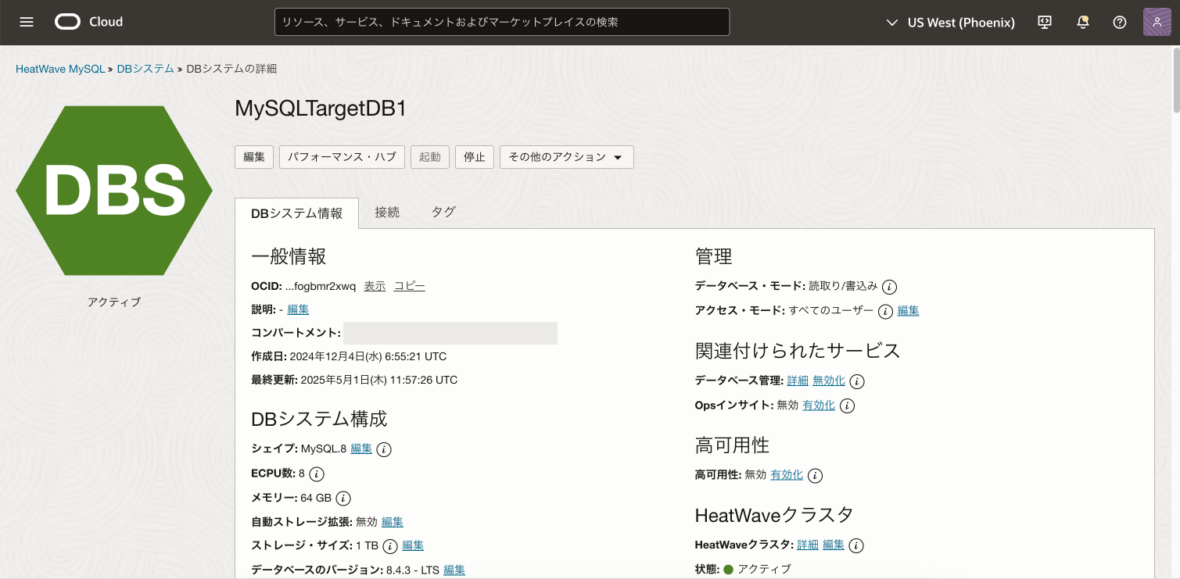Click the OCID value ...fogbmr2xwq
The image size is (1180, 579).
[321, 286]
